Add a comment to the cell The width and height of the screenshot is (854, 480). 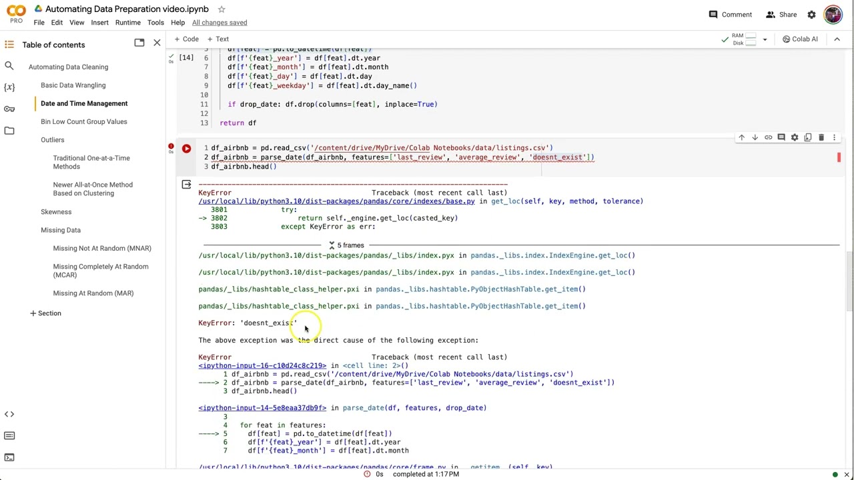point(781,137)
